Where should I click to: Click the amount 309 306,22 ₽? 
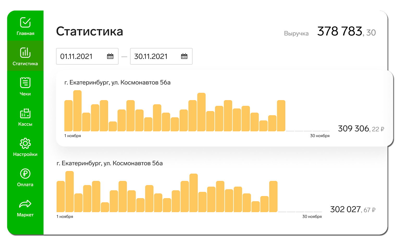click(361, 129)
